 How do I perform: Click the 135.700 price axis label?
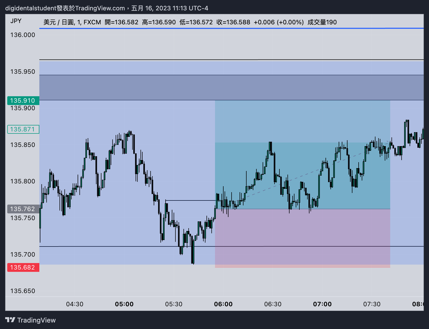pyautogui.click(x=23, y=255)
